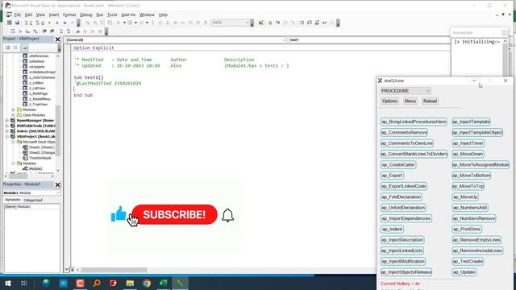This screenshot has width=516, height=290.
Task: Open File Explorer from taskbar
Action: (x=130, y=283)
